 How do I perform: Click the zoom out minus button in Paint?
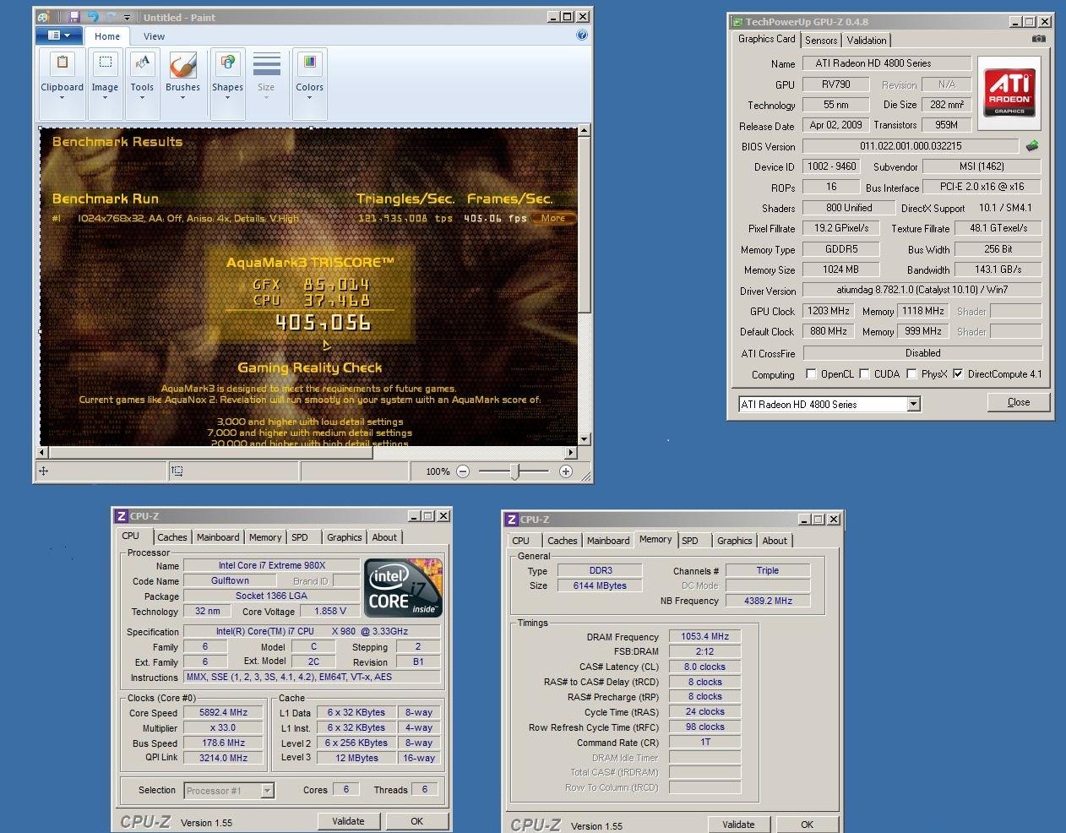463,471
